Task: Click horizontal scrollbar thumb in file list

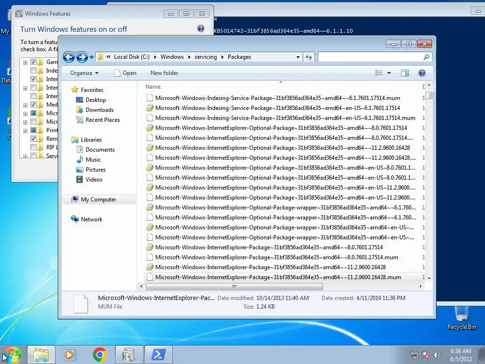Action: coord(234,287)
